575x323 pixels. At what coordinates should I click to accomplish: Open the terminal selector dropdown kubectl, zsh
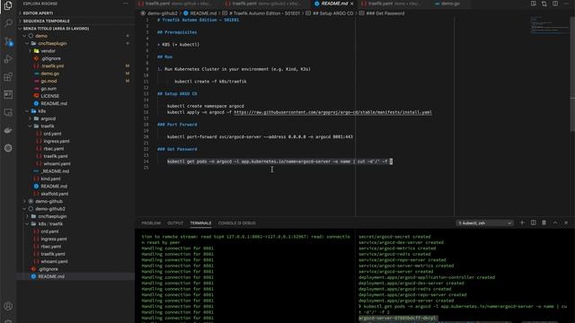tap(484, 223)
